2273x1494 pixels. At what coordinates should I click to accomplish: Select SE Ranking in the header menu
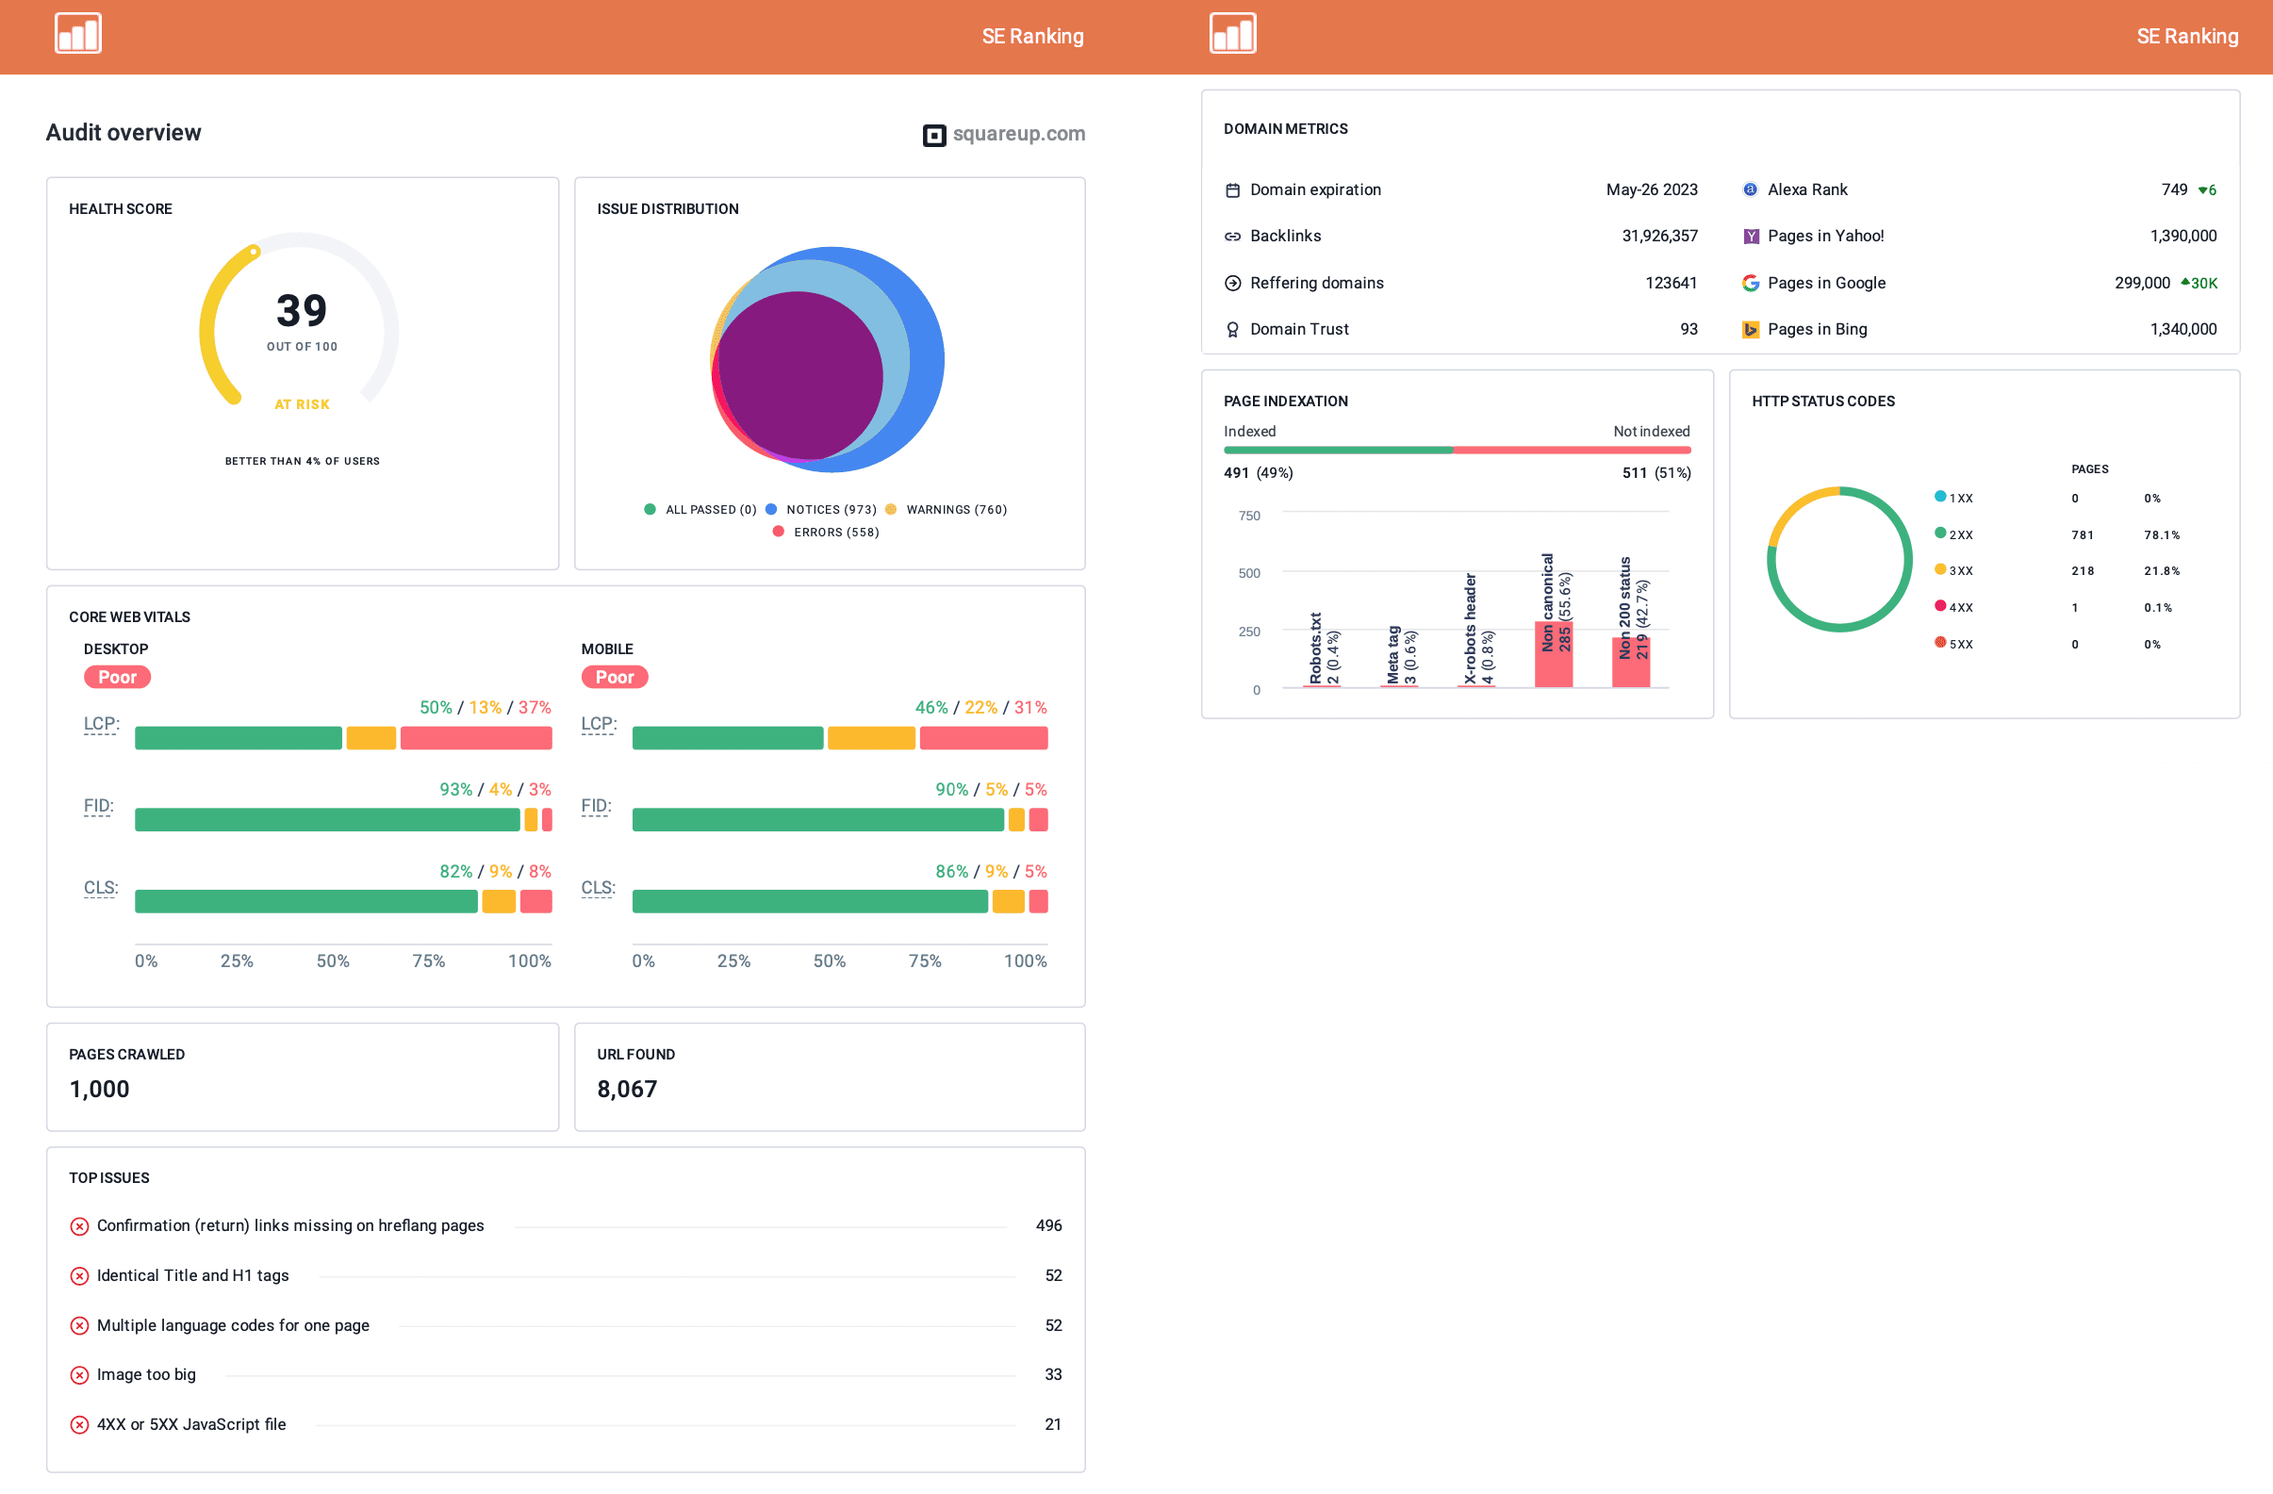[1032, 36]
